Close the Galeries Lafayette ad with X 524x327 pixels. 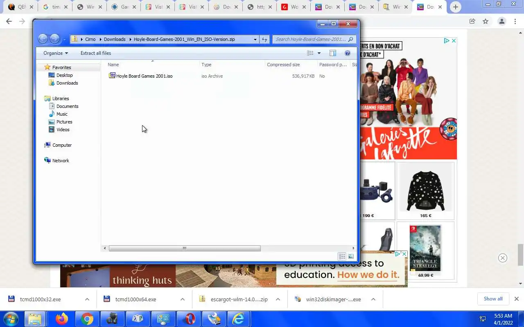454,40
